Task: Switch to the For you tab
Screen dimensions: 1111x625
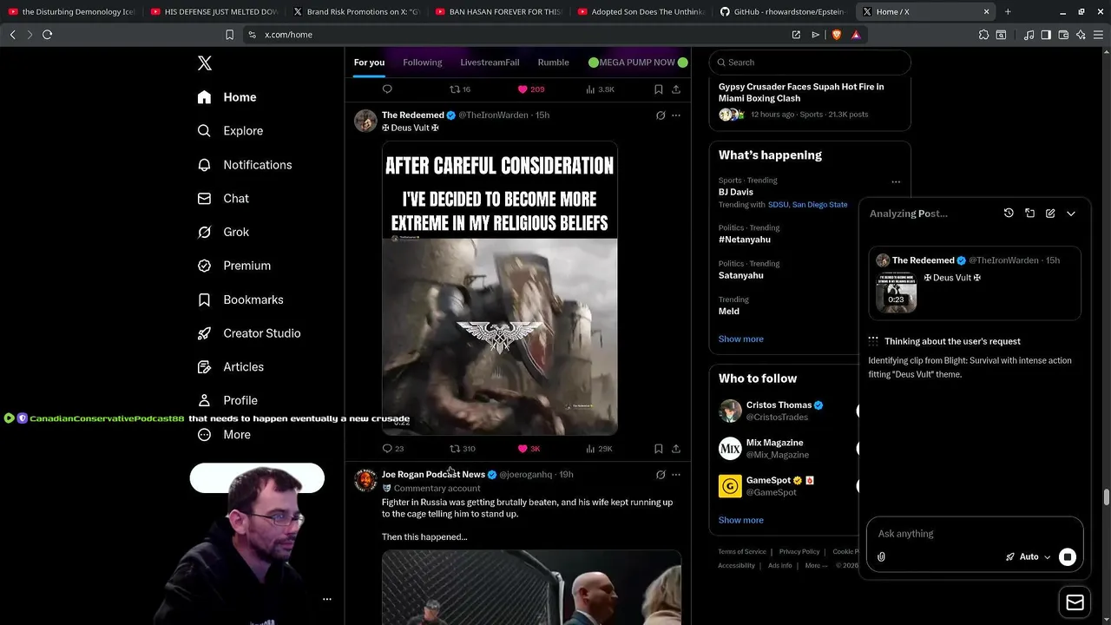Action: tap(369, 62)
